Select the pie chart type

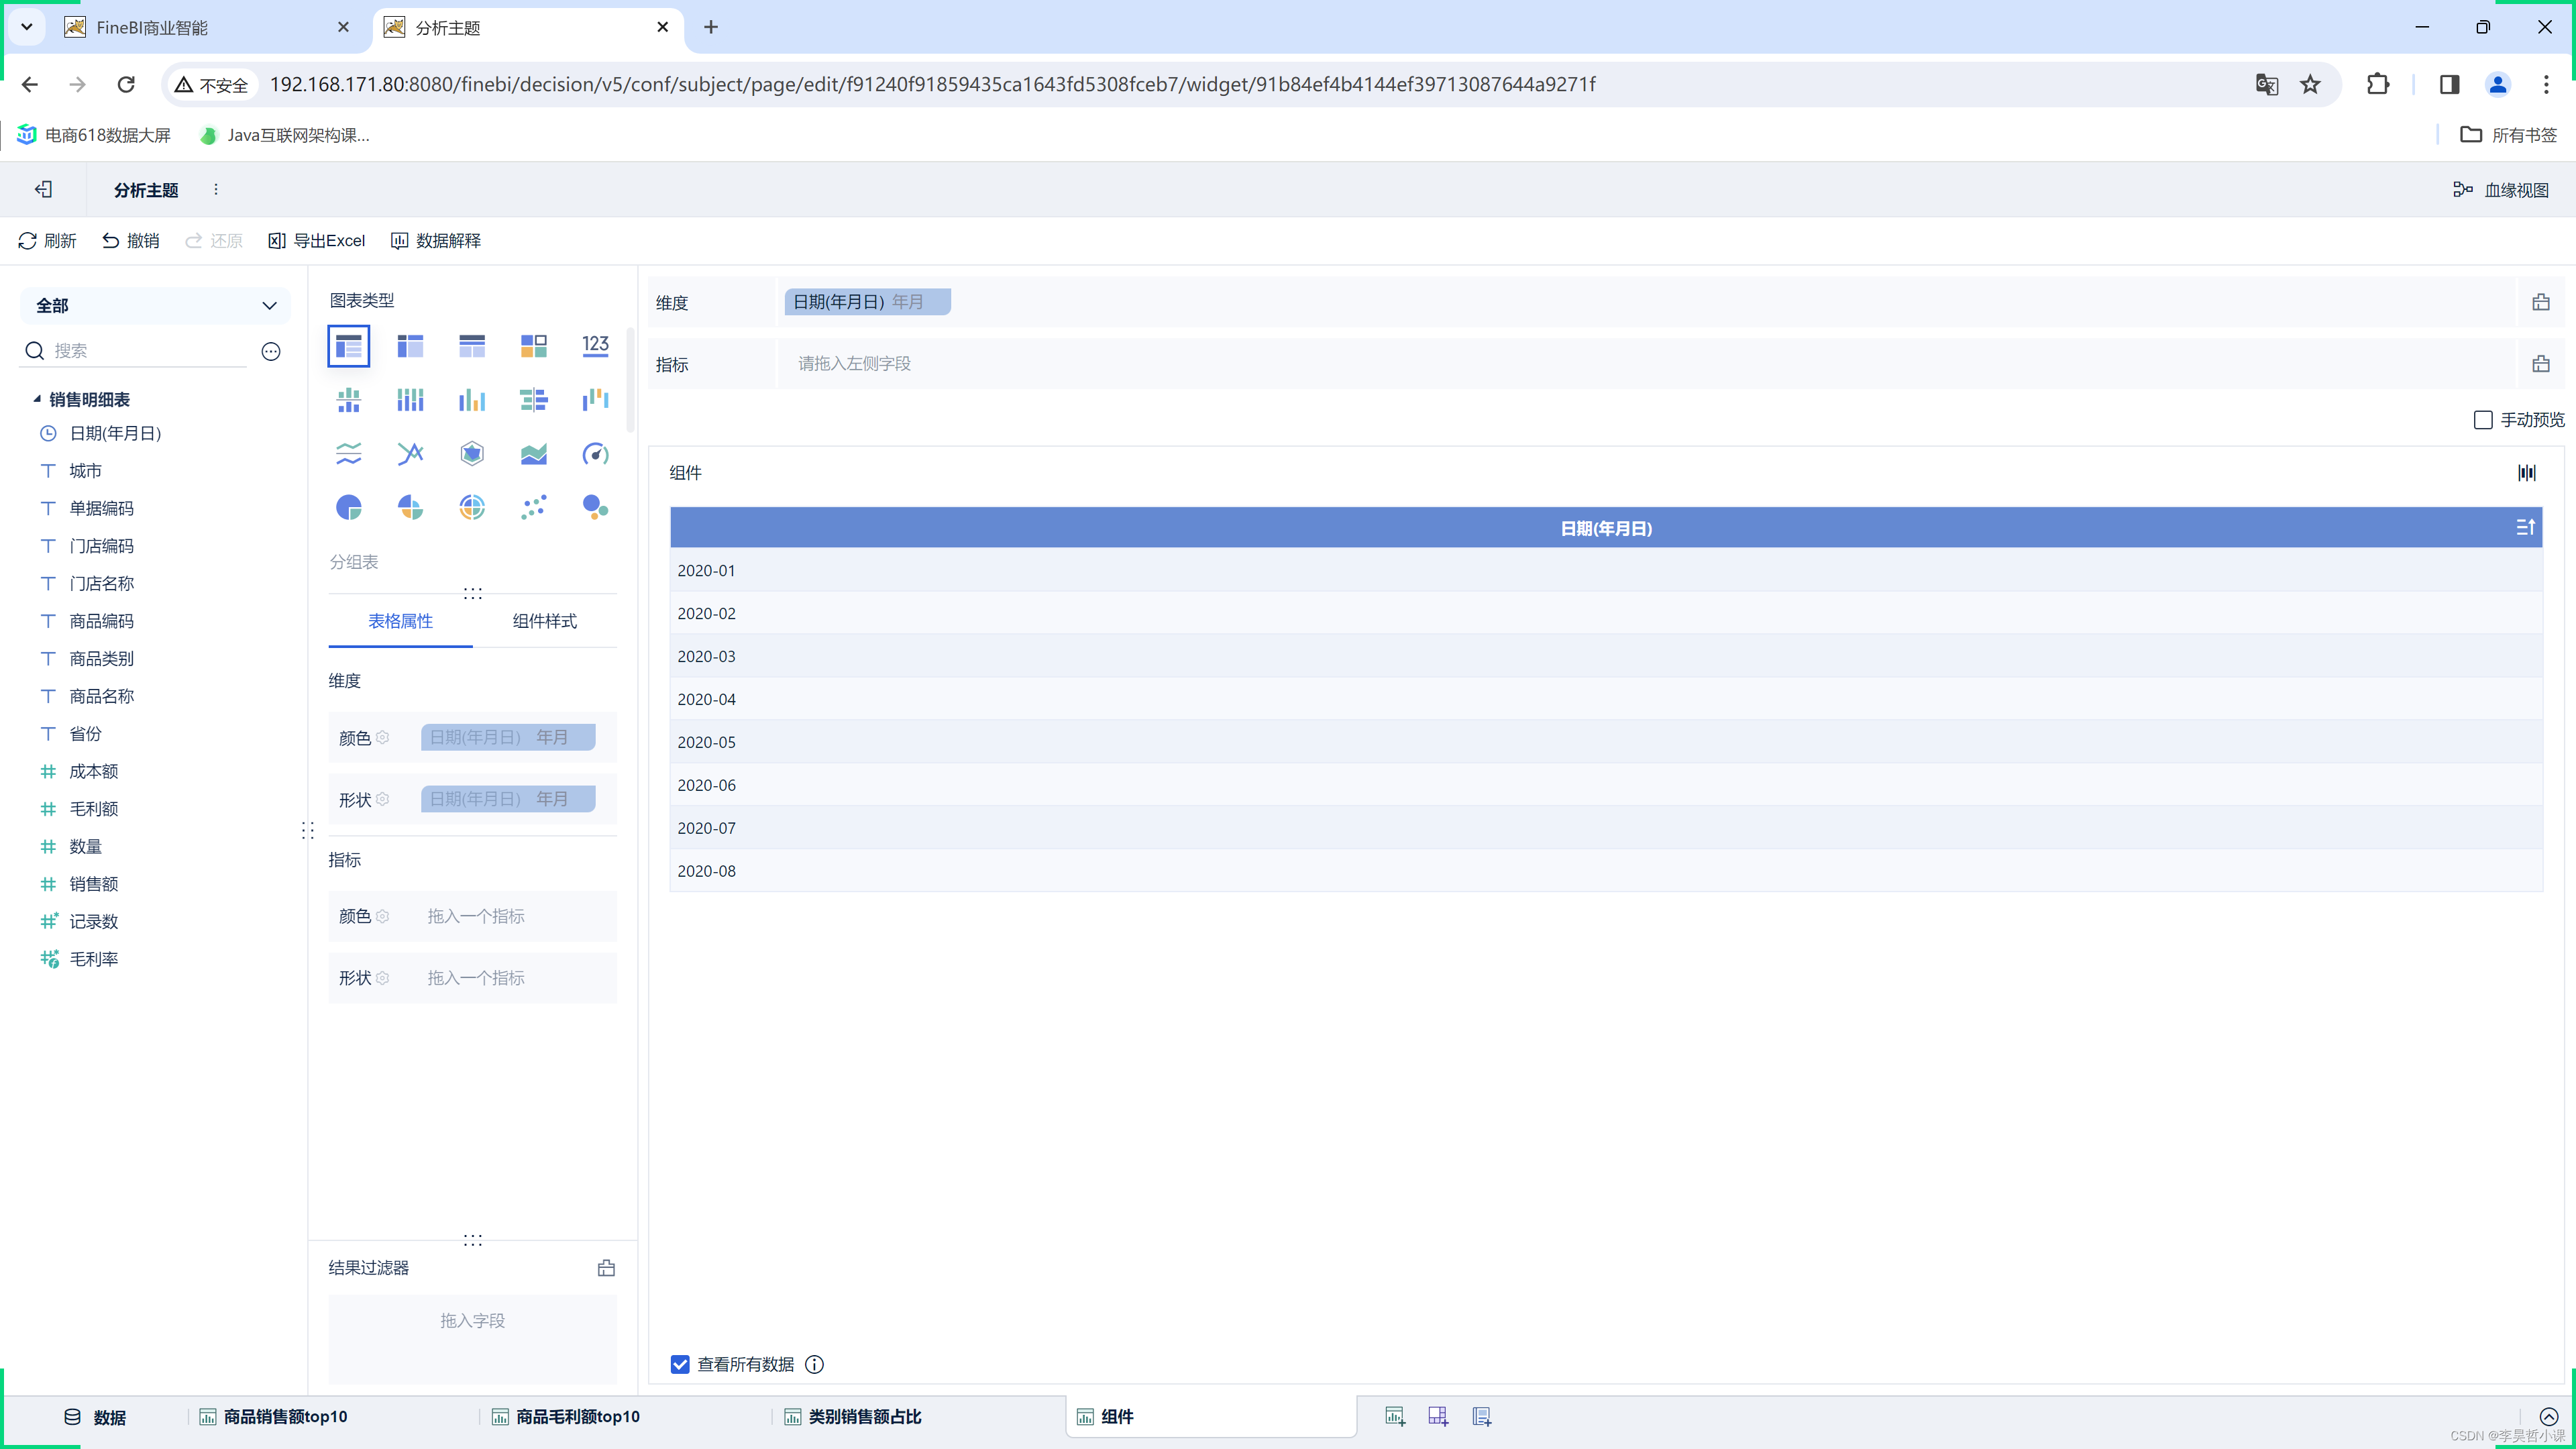pos(348,508)
